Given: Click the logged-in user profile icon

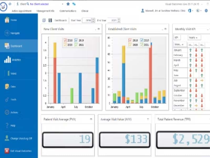Looking at the screenshot, I should click(143, 11).
